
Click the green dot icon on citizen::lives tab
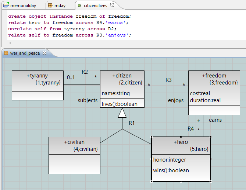pyautogui.click(x=79, y=6)
